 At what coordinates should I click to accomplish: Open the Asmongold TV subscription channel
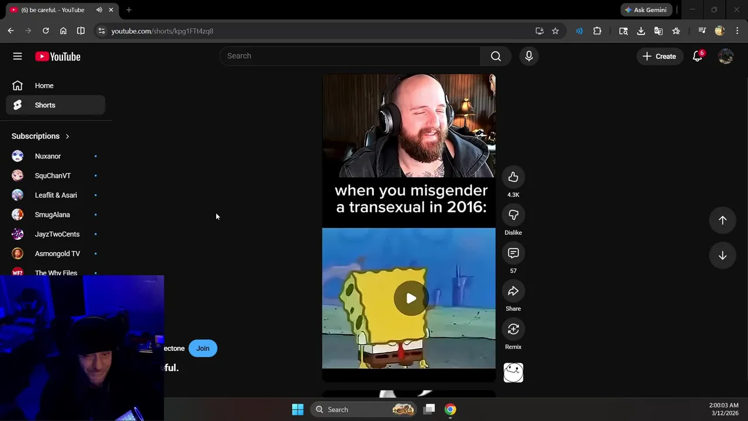pyautogui.click(x=56, y=254)
